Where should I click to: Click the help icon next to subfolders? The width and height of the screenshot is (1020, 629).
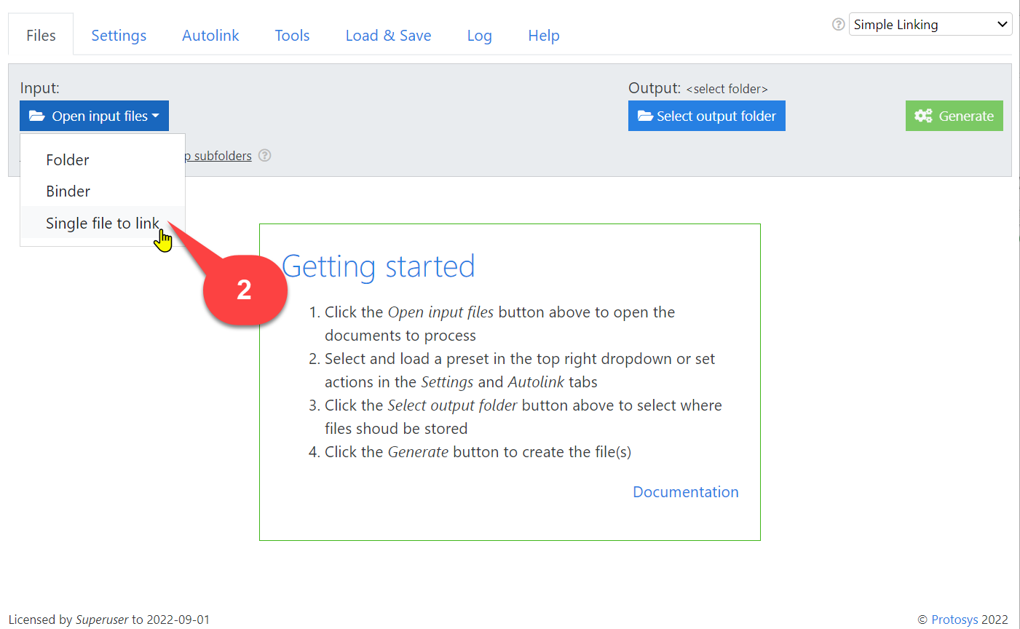pyautogui.click(x=265, y=155)
